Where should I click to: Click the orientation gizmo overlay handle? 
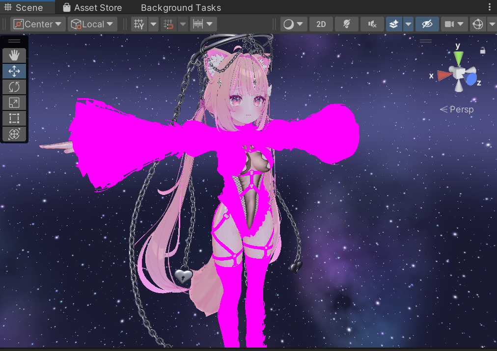click(426, 41)
